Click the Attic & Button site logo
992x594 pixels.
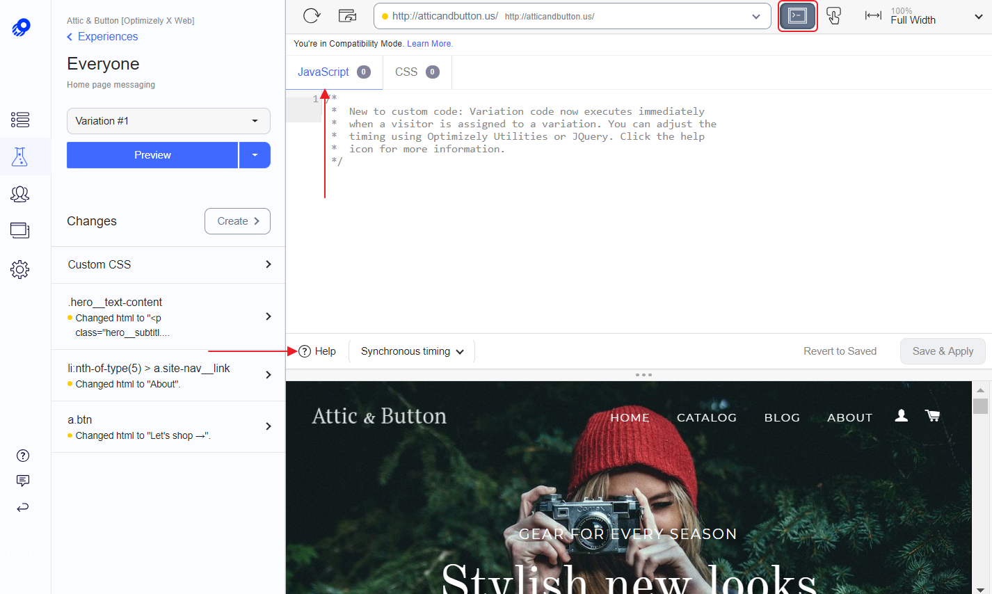[379, 416]
